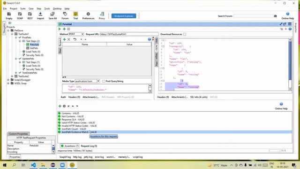
Task: Click the green run request arrow
Action: (x=60, y=29)
